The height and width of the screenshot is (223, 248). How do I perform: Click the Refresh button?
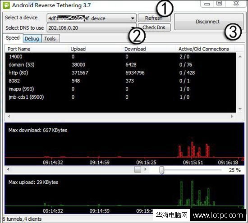(x=154, y=18)
